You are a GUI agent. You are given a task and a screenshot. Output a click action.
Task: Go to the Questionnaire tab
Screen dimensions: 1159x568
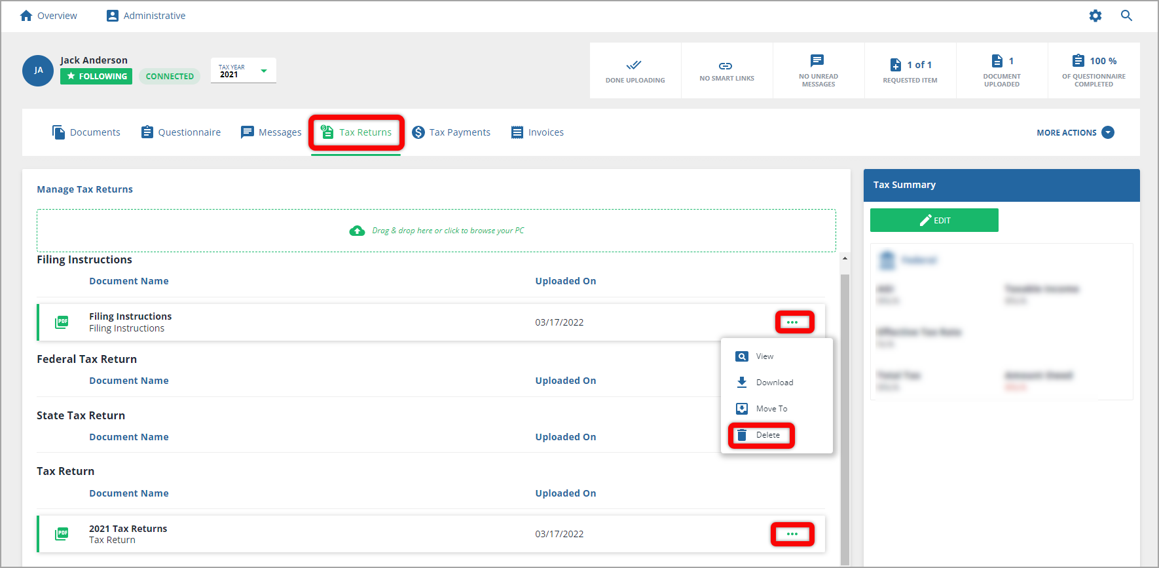click(181, 132)
